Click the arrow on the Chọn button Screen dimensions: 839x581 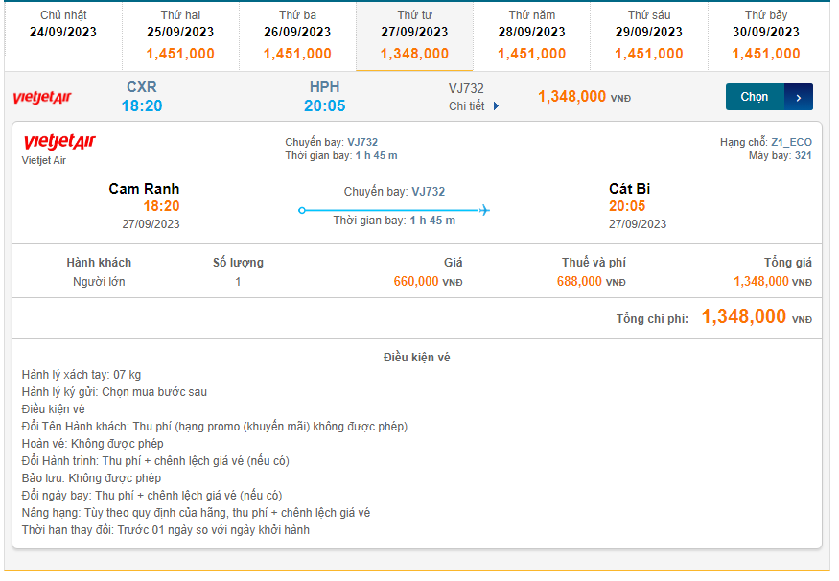[799, 97]
